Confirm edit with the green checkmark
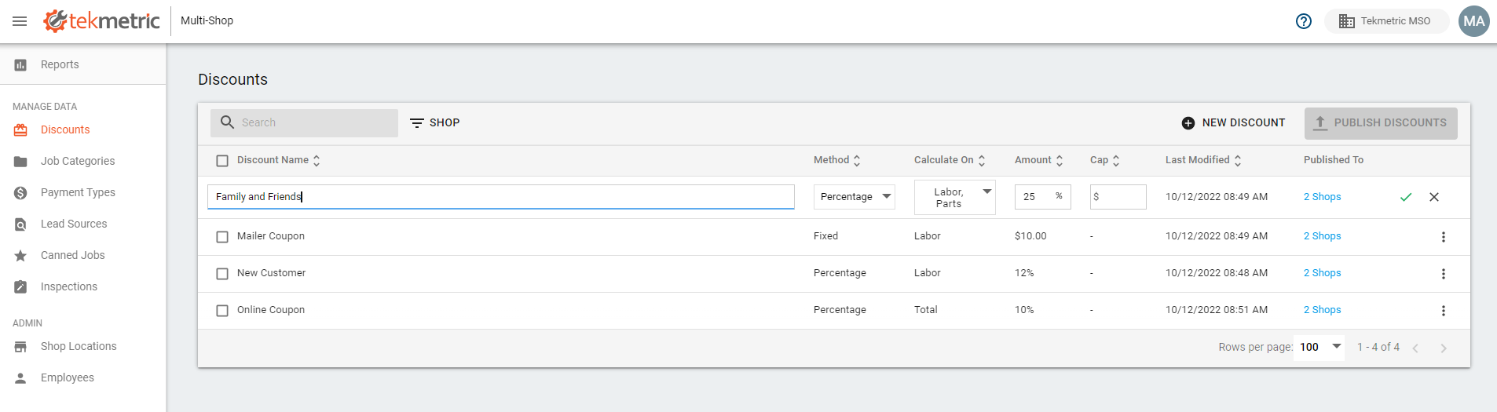Screen dimensions: 1497x412 click(x=1406, y=197)
